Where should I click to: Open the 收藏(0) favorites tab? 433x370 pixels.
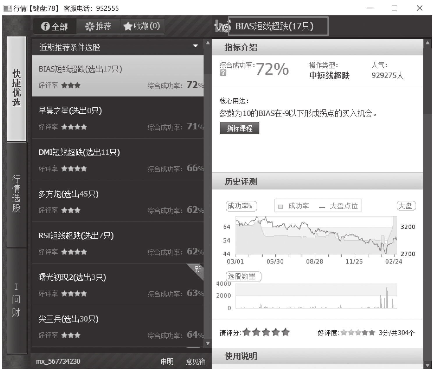point(142,26)
